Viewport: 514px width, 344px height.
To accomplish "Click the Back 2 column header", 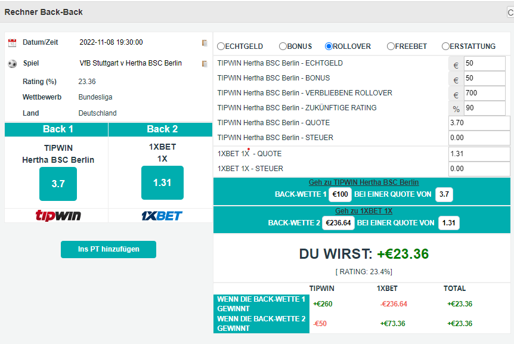I will (x=160, y=129).
